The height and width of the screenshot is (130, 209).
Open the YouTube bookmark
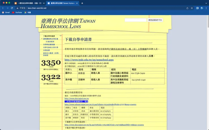click(x=17, y=12)
